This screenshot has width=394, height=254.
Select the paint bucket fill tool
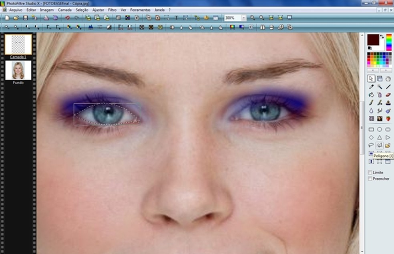click(x=371, y=95)
